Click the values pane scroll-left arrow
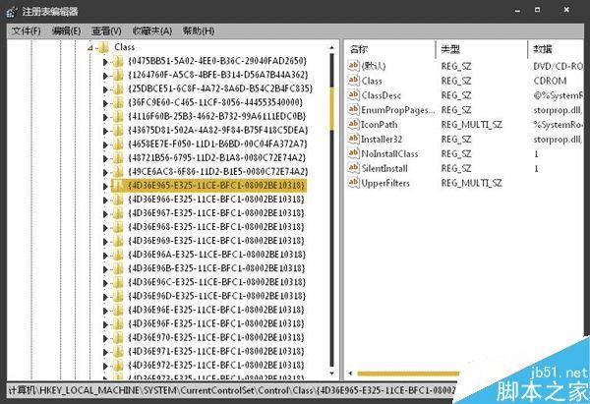The height and width of the screenshot is (404, 590). point(350,374)
